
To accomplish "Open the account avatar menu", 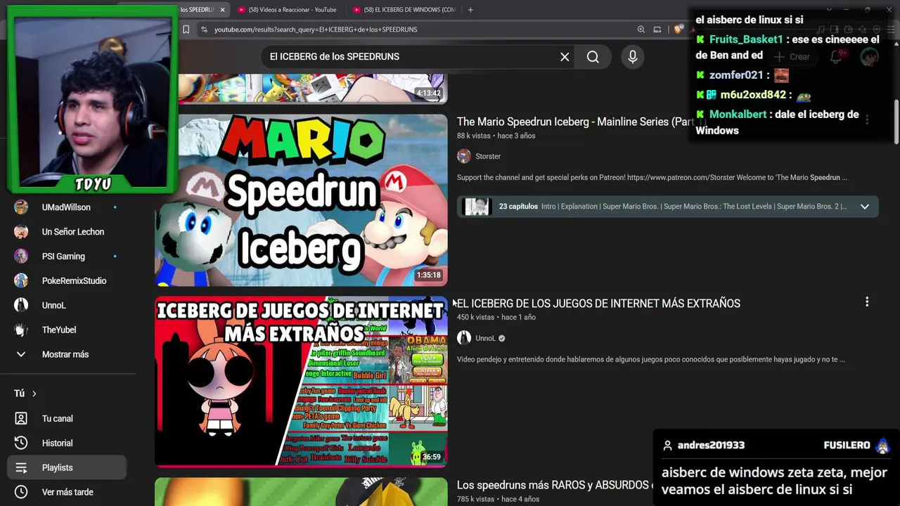I will (870, 57).
